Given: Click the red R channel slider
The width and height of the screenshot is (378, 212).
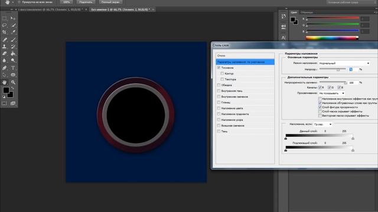Looking at the screenshot, I should point(333,18).
